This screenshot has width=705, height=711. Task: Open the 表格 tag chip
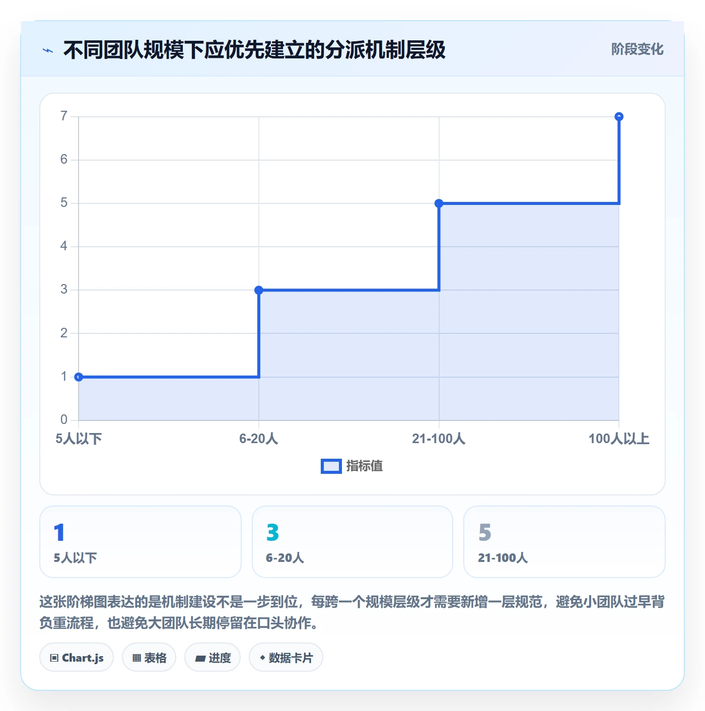coord(149,657)
